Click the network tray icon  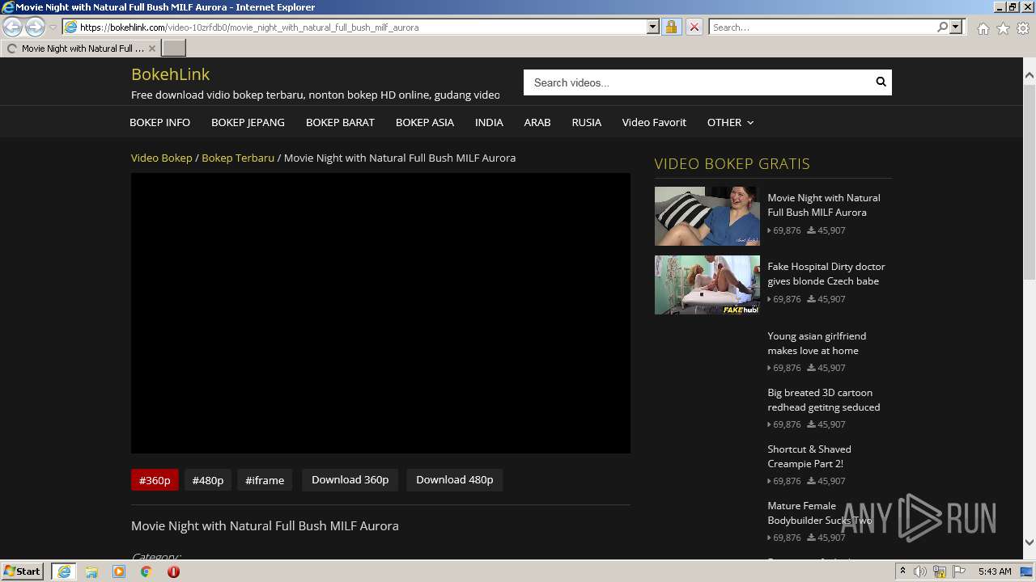940,571
